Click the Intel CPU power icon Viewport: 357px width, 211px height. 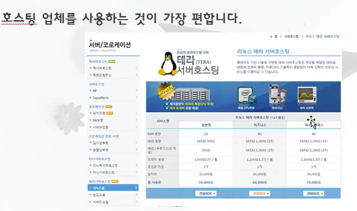pyautogui.click(x=246, y=96)
